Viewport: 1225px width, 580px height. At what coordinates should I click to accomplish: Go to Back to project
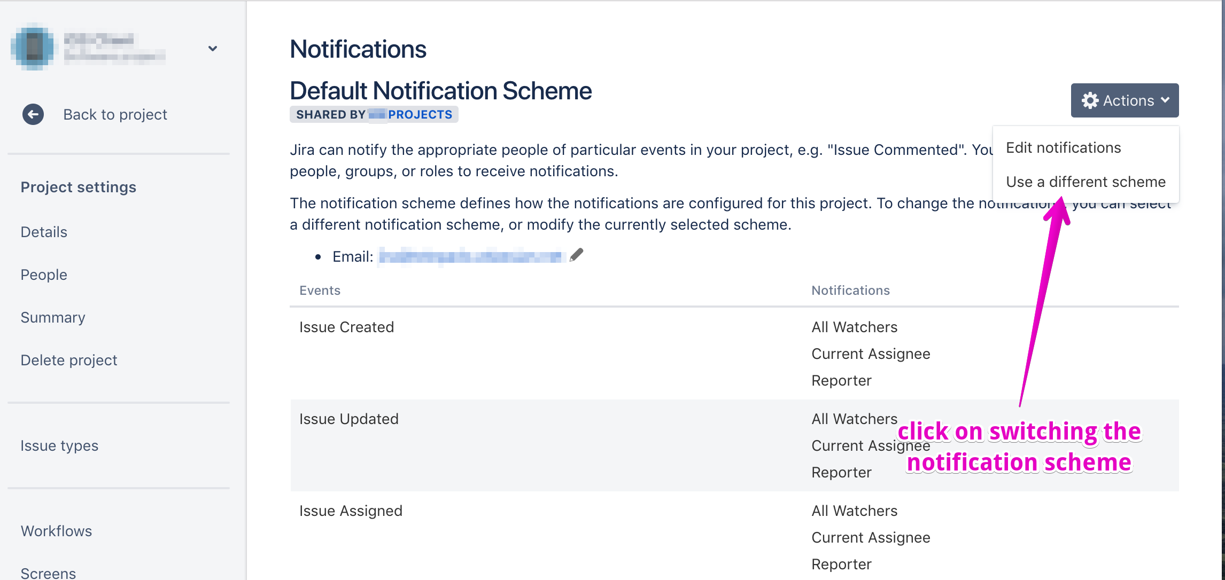pos(115,114)
